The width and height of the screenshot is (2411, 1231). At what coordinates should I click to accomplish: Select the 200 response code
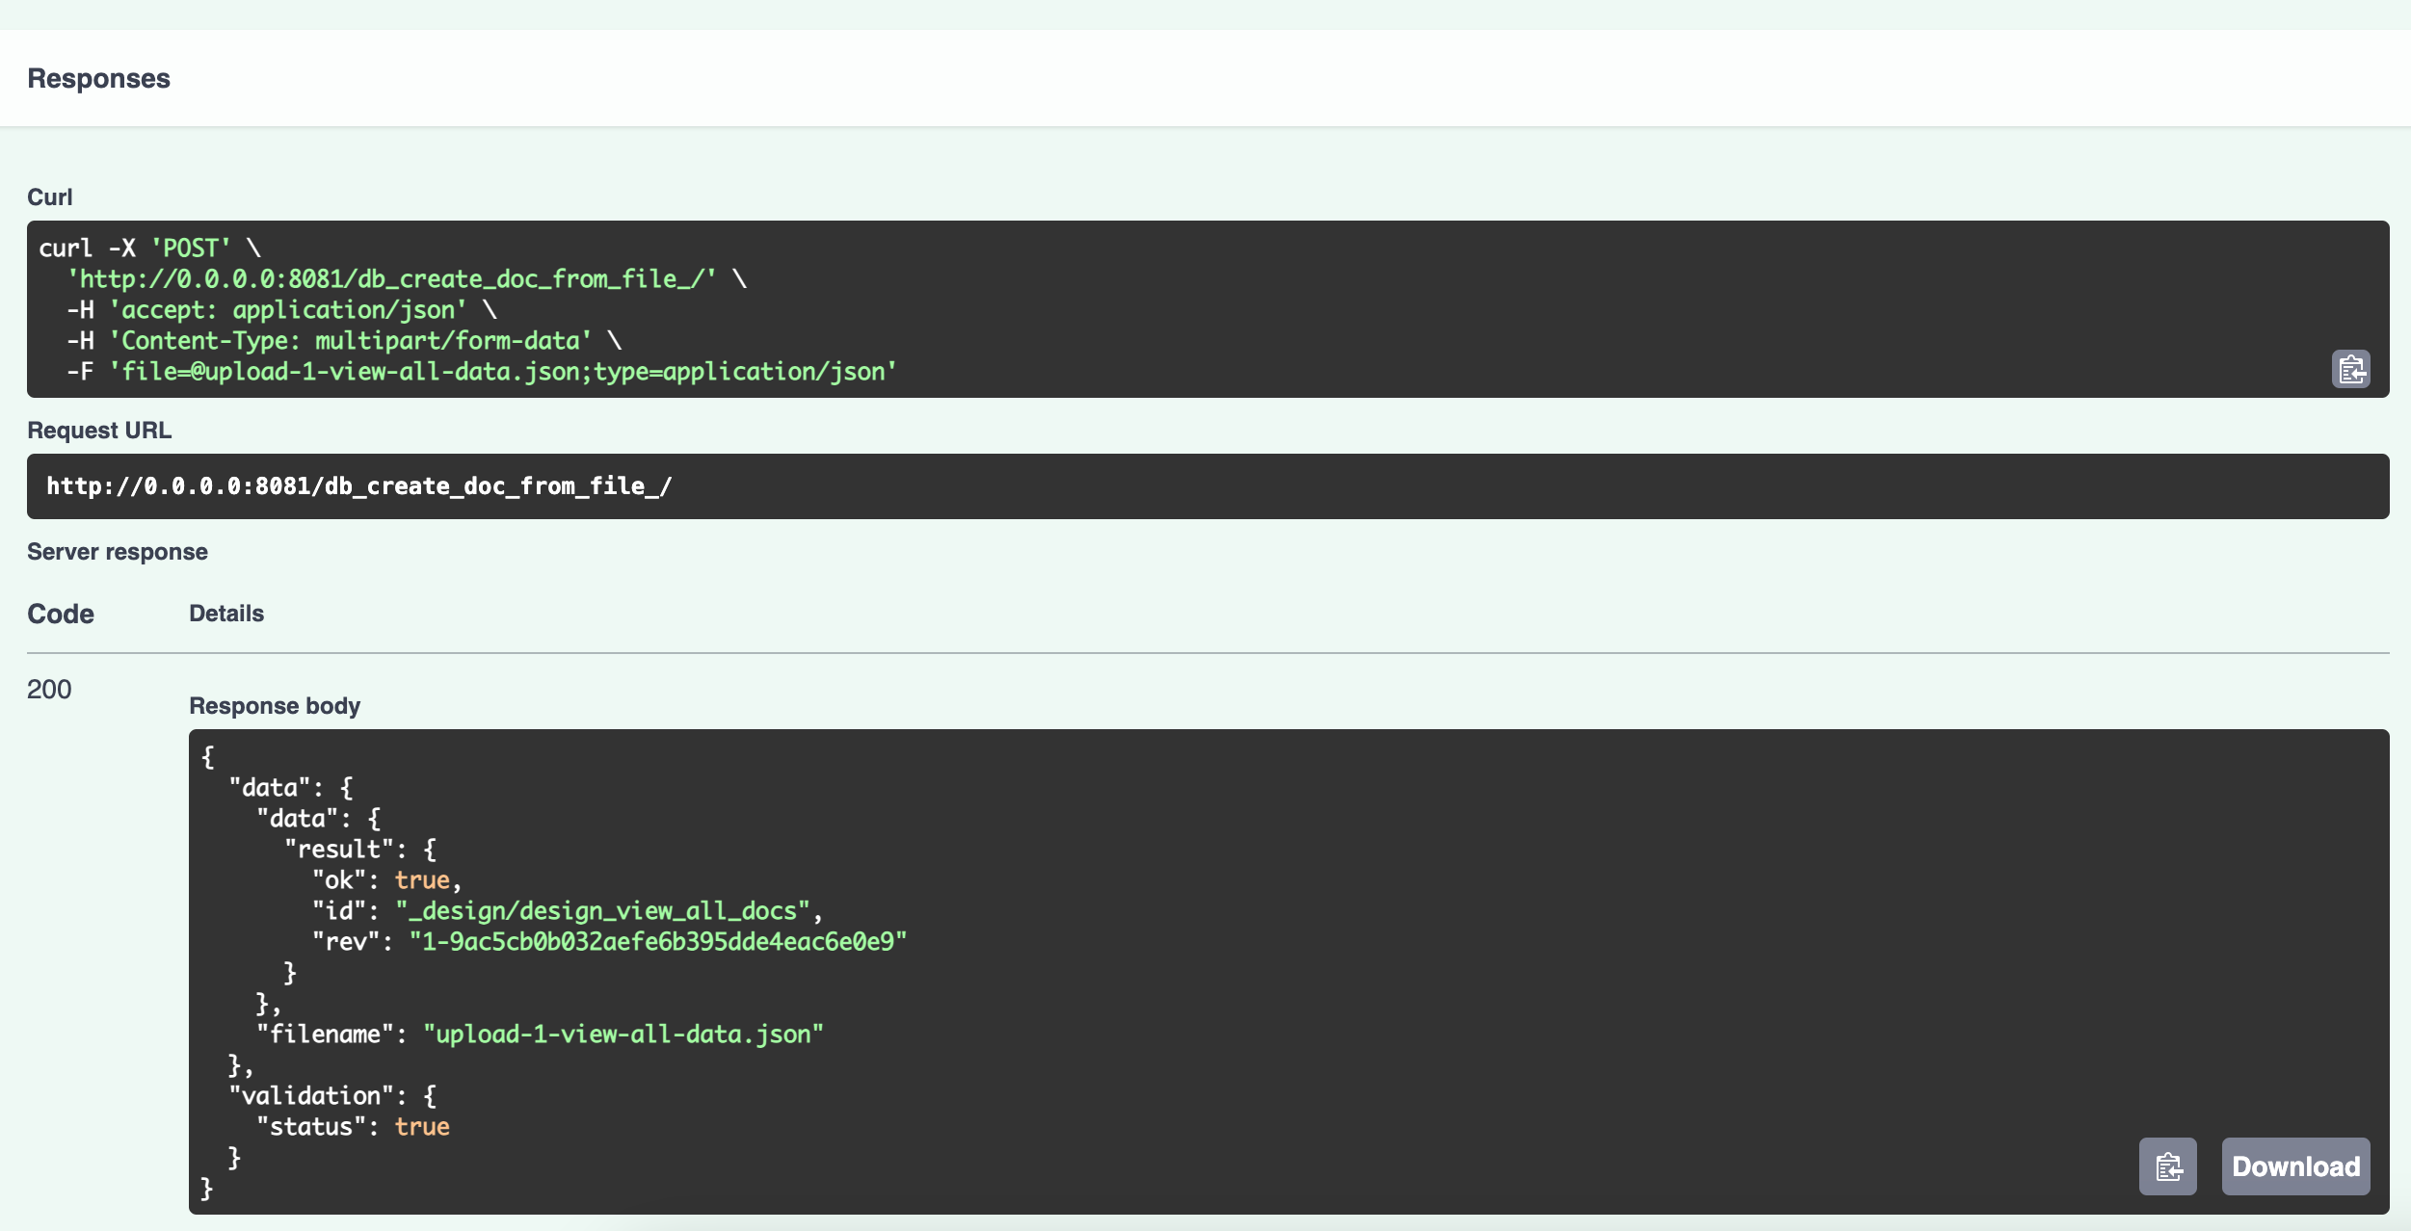click(x=49, y=690)
